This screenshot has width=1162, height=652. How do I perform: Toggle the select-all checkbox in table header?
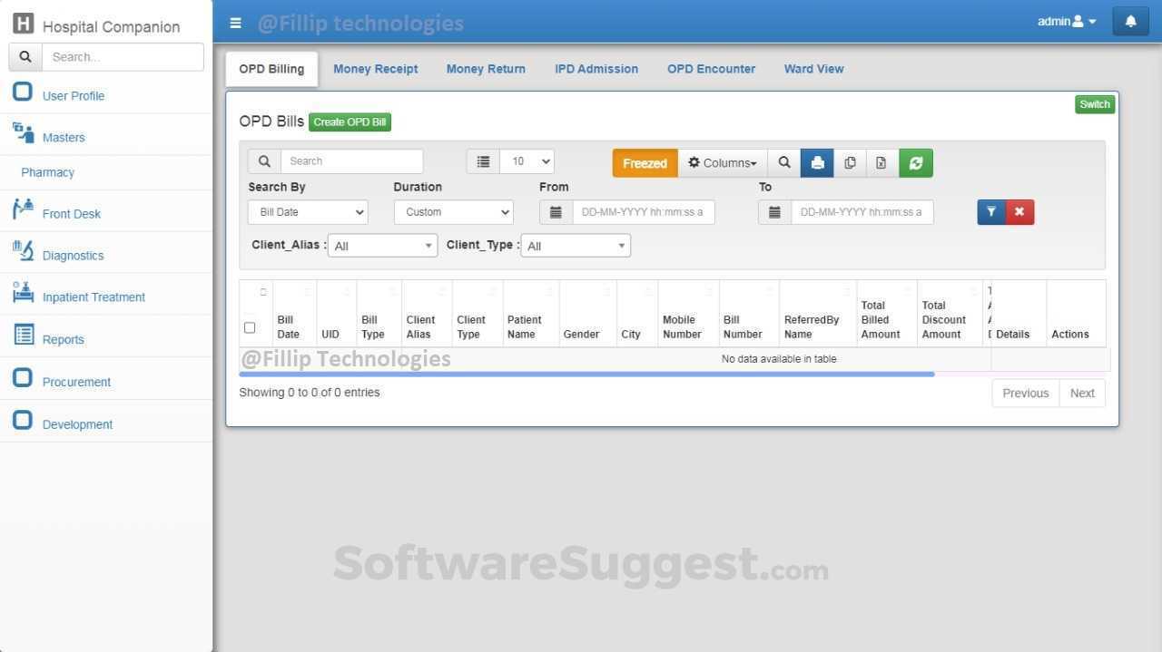click(x=250, y=327)
